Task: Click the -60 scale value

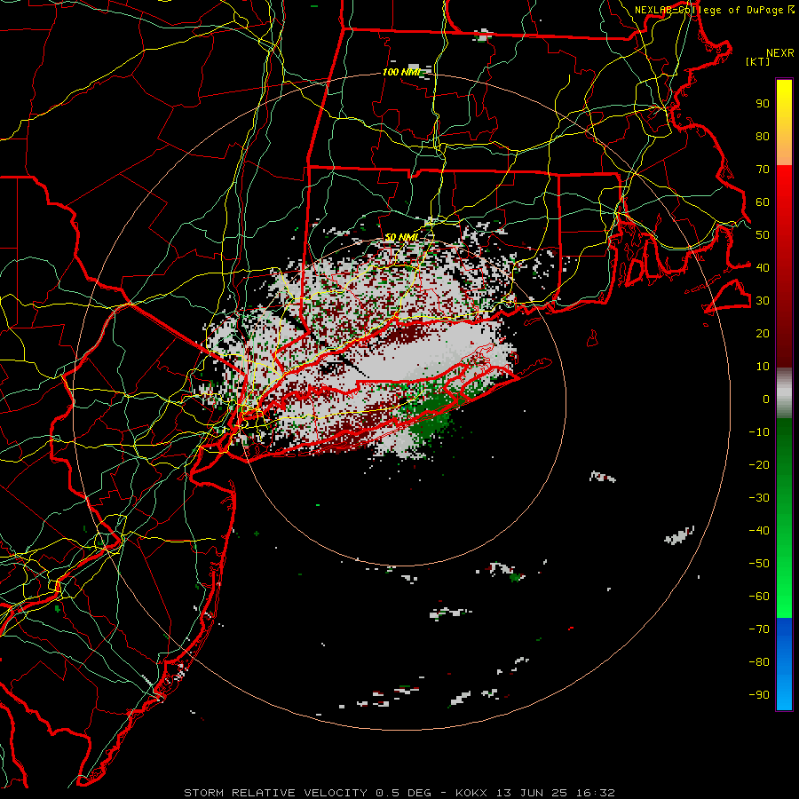Action: point(759,597)
